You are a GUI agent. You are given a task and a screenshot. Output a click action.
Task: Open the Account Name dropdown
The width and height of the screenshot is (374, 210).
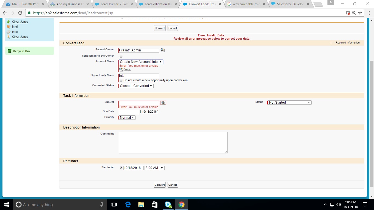point(141,62)
